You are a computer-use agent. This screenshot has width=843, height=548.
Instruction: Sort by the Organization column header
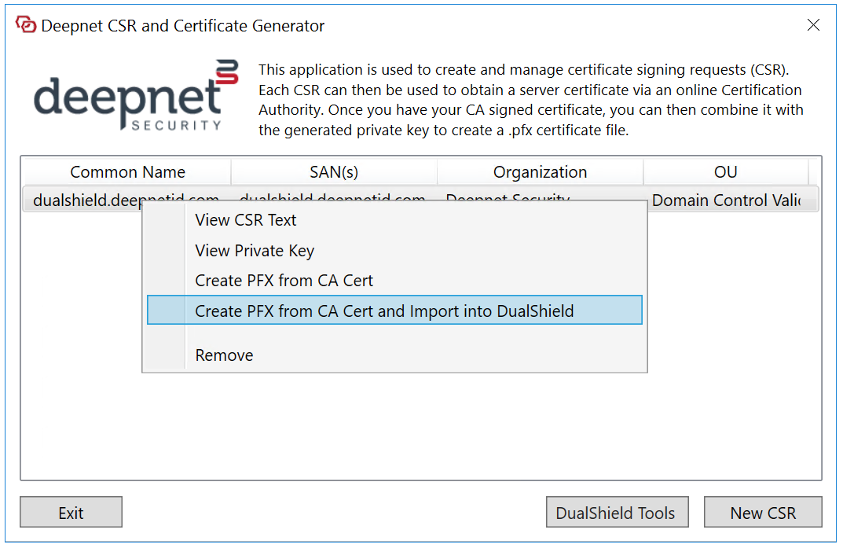point(540,172)
